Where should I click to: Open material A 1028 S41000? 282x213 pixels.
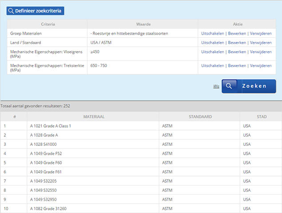click(44, 144)
